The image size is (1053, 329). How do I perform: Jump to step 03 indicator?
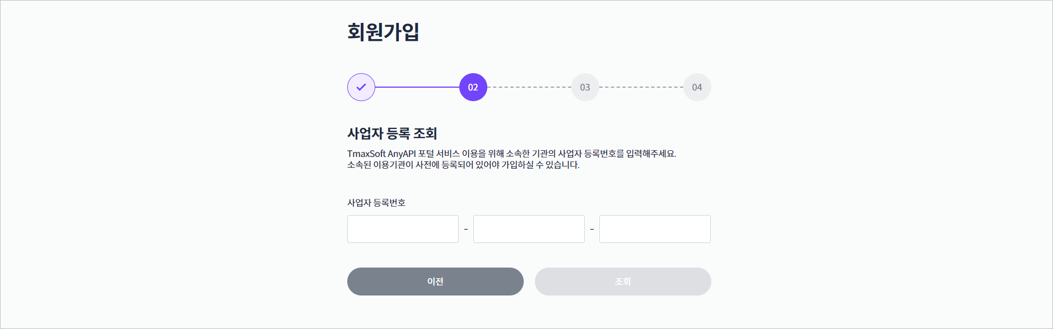click(x=585, y=87)
